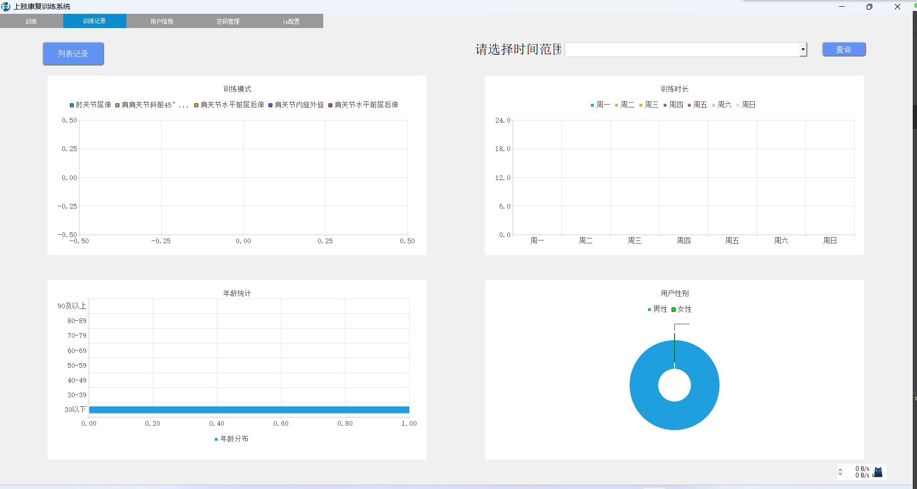917x489 pixels.
Task: Toggle the 男性 legend entry
Action: tap(657, 309)
